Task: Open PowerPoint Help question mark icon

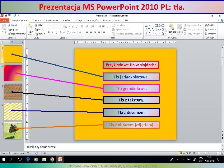Action: (x=222, y=20)
